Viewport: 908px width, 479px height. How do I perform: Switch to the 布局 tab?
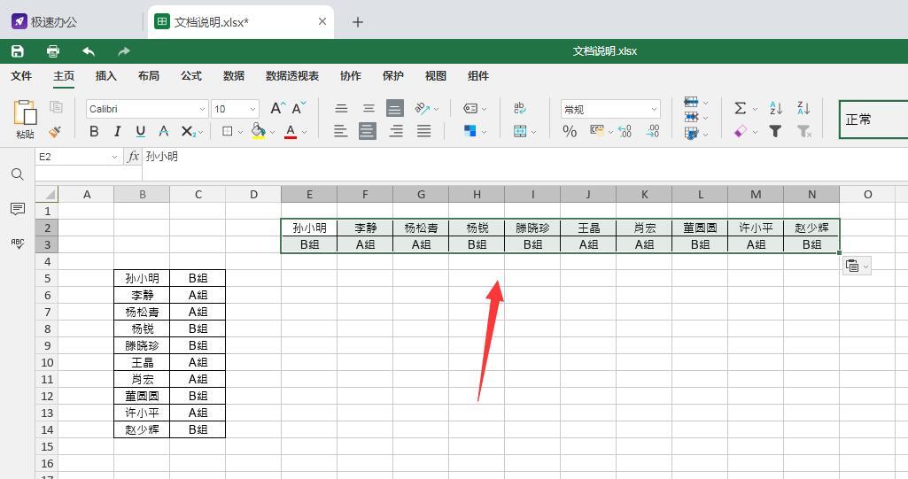tap(149, 76)
